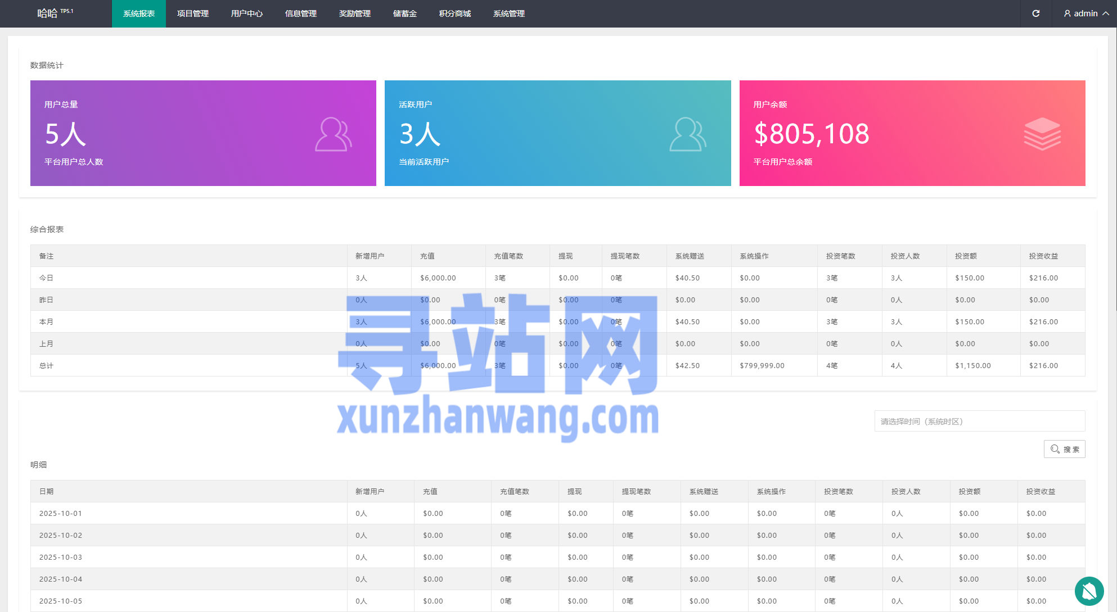This screenshot has width=1117, height=612.
Task: Click the layers icon on 用户余额 card
Action: click(1042, 134)
